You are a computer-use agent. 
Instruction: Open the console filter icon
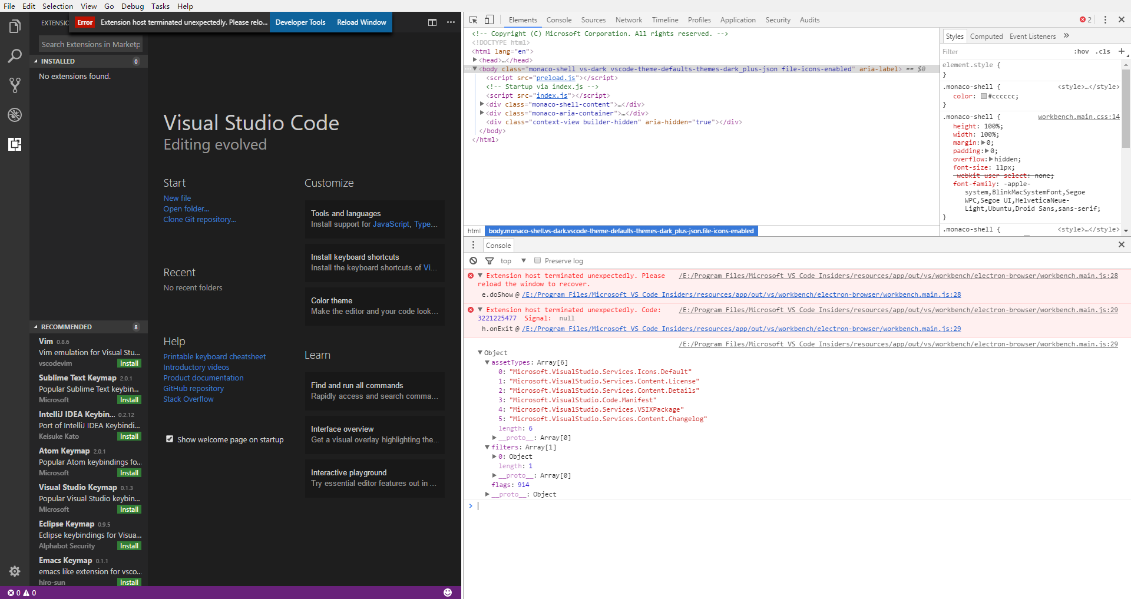click(x=489, y=260)
